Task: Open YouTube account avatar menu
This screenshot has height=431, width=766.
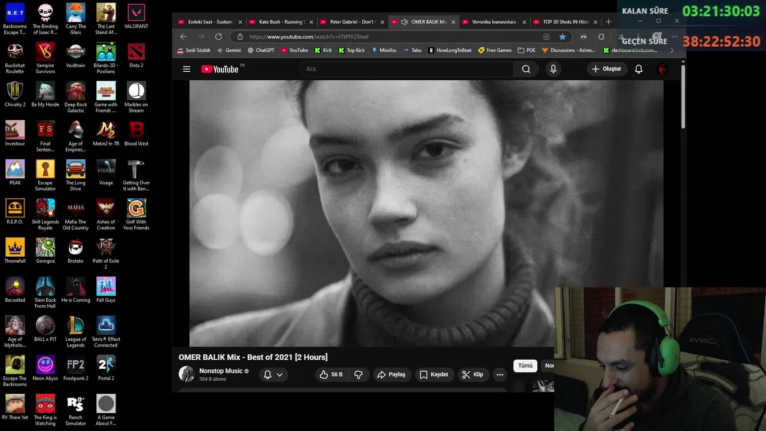Action: (662, 69)
